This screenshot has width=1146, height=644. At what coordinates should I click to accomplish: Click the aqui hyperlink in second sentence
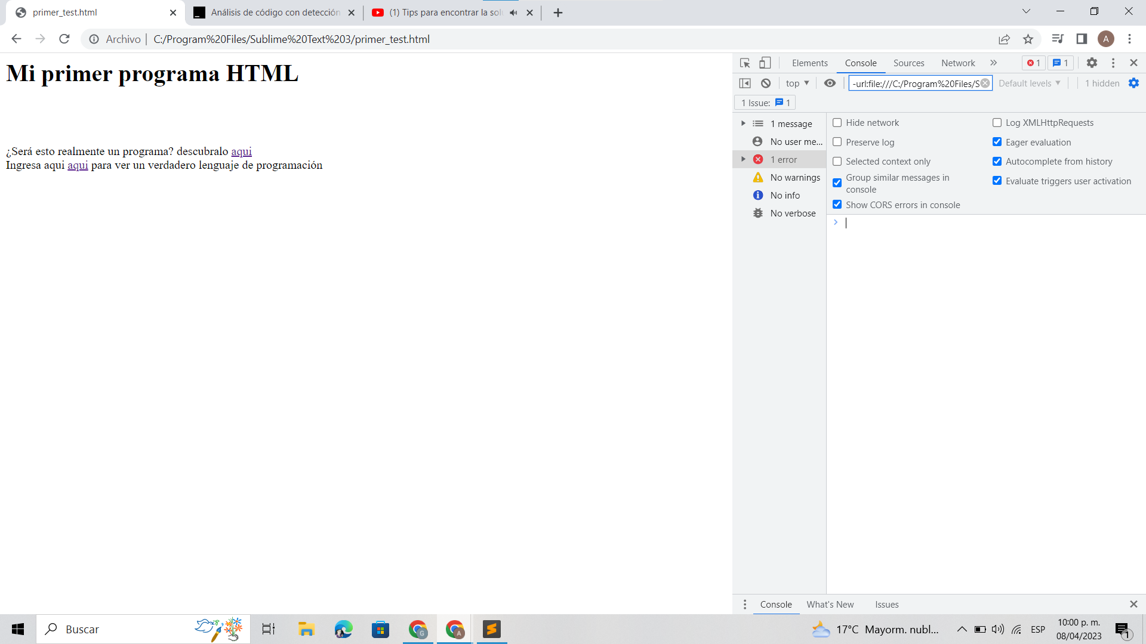(x=77, y=165)
